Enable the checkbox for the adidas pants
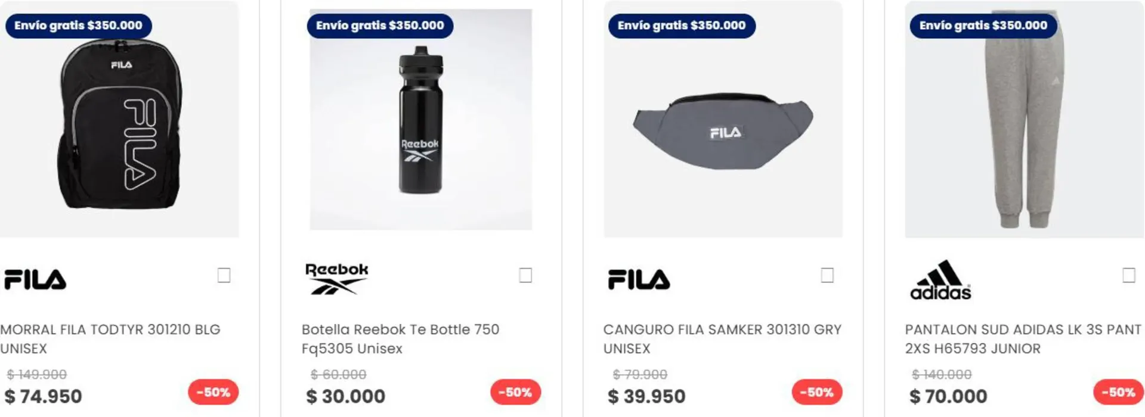The image size is (1145, 417). pos(1128,275)
